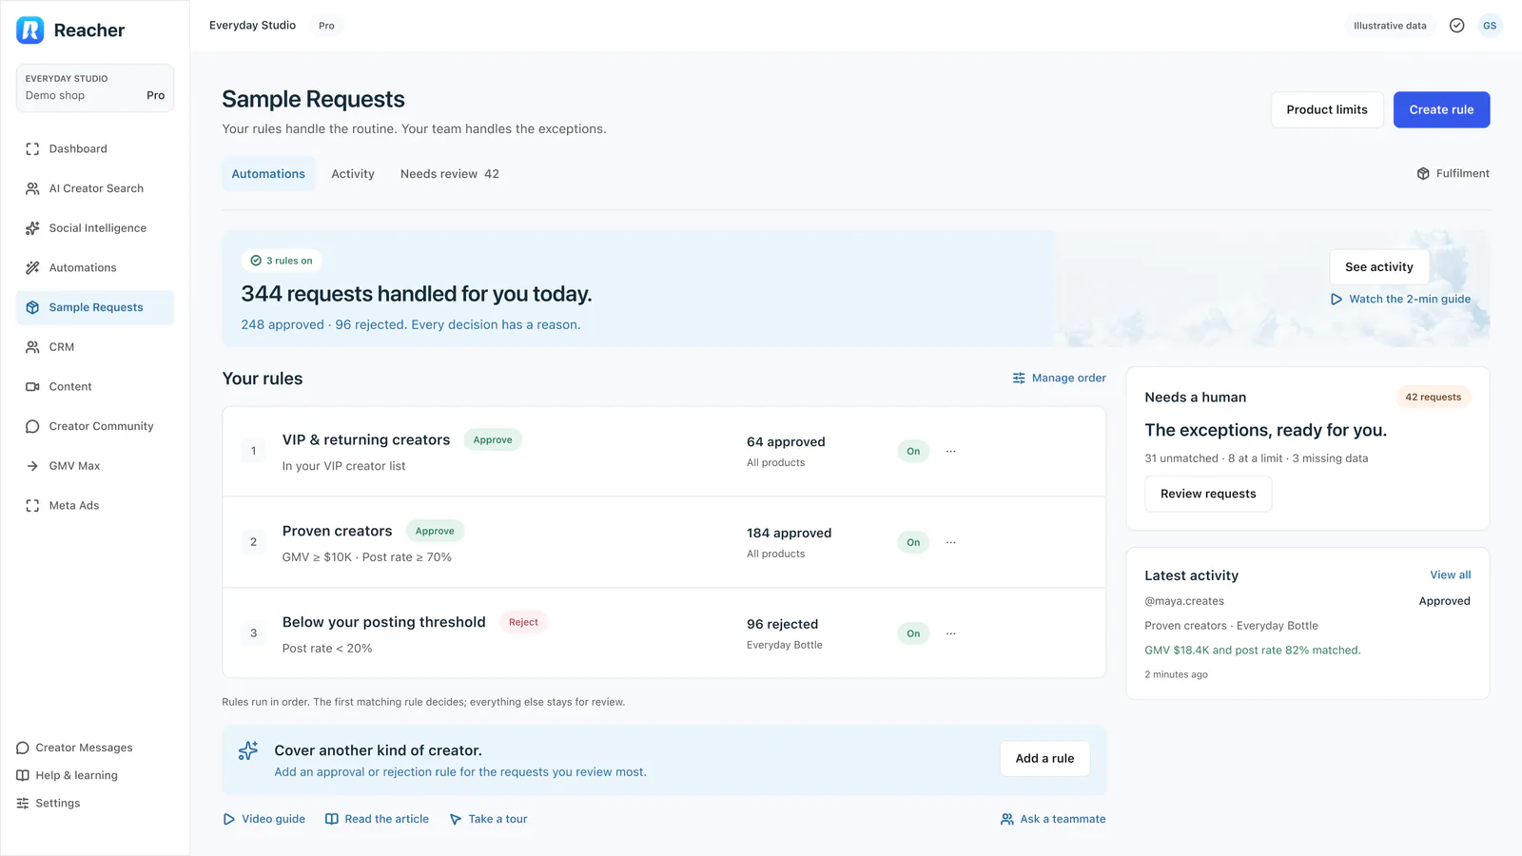The width and height of the screenshot is (1522, 856).
Task: Click the checkmark status icon in header
Action: coord(1456,26)
